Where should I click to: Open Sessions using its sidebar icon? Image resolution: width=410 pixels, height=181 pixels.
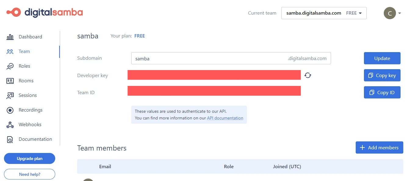pyautogui.click(x=10, y=95)
